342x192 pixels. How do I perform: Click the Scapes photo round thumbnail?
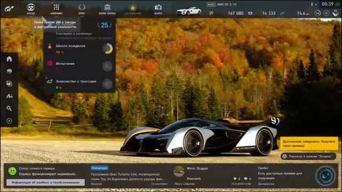click(179, 171)
